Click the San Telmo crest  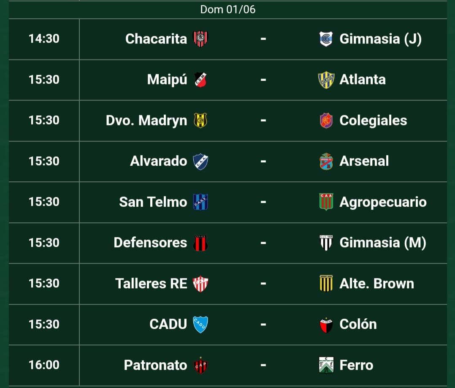coord(200,202)
